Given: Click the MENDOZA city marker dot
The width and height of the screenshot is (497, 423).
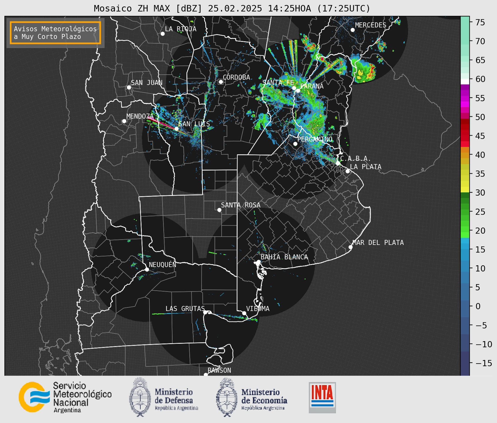Looking at the screenshot, I should (124, 121).
